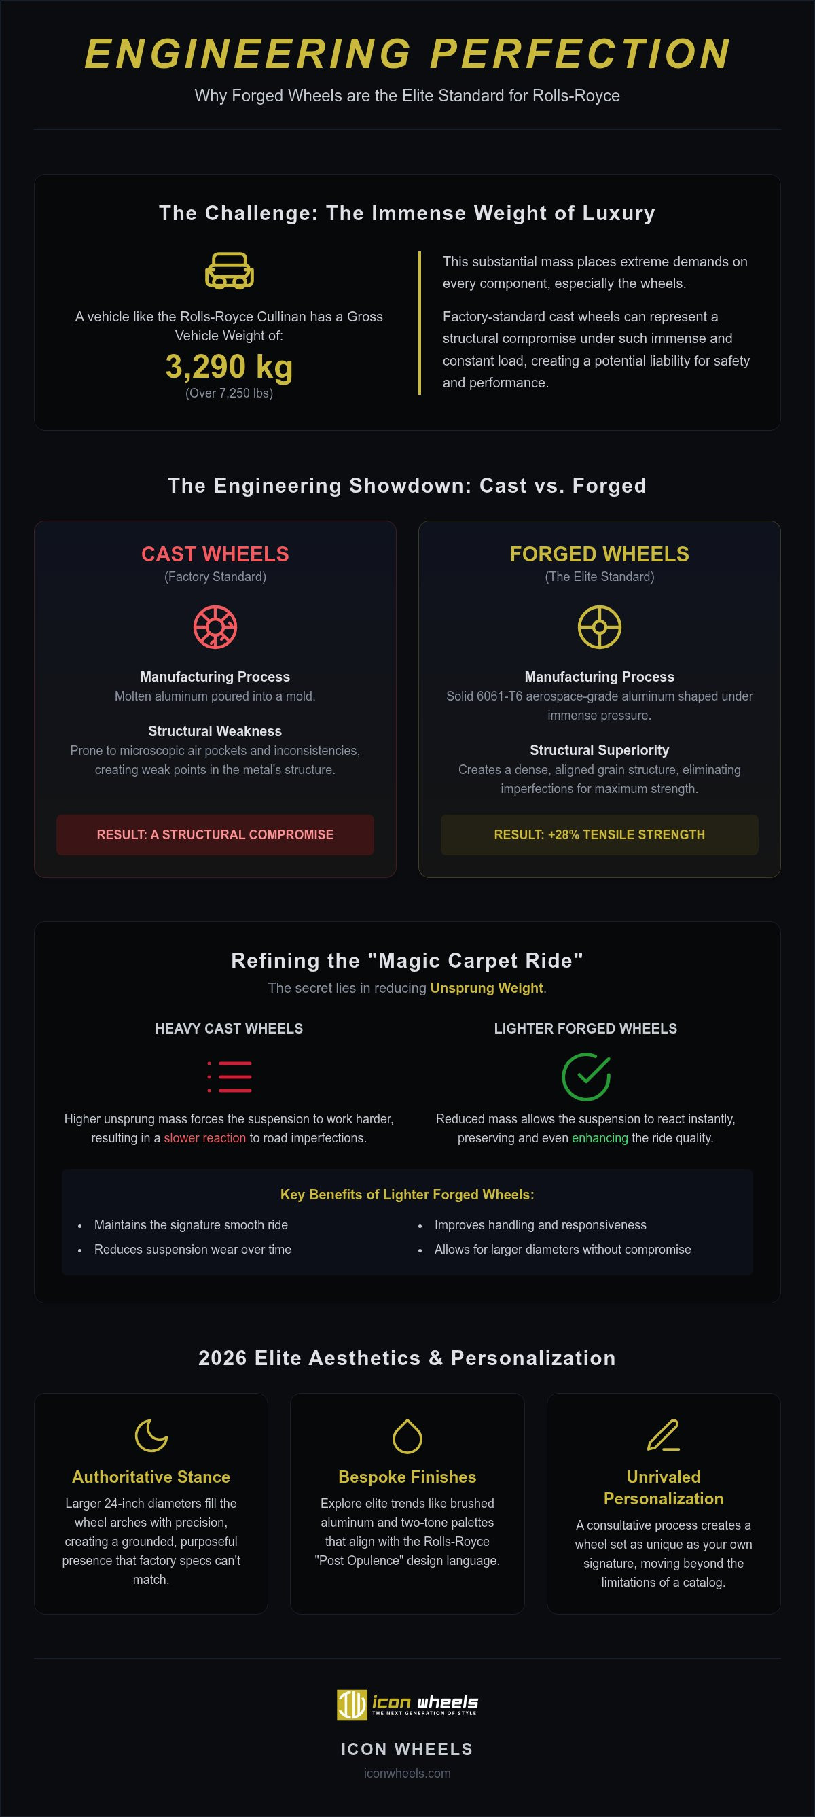Click the Engineering Perfection main title

[407, 54]
